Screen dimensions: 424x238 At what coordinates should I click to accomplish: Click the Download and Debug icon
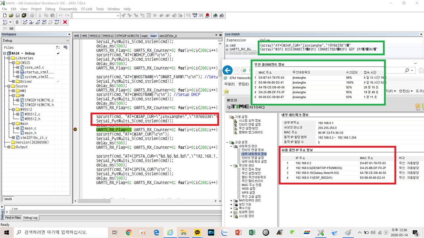coord(215,16)
